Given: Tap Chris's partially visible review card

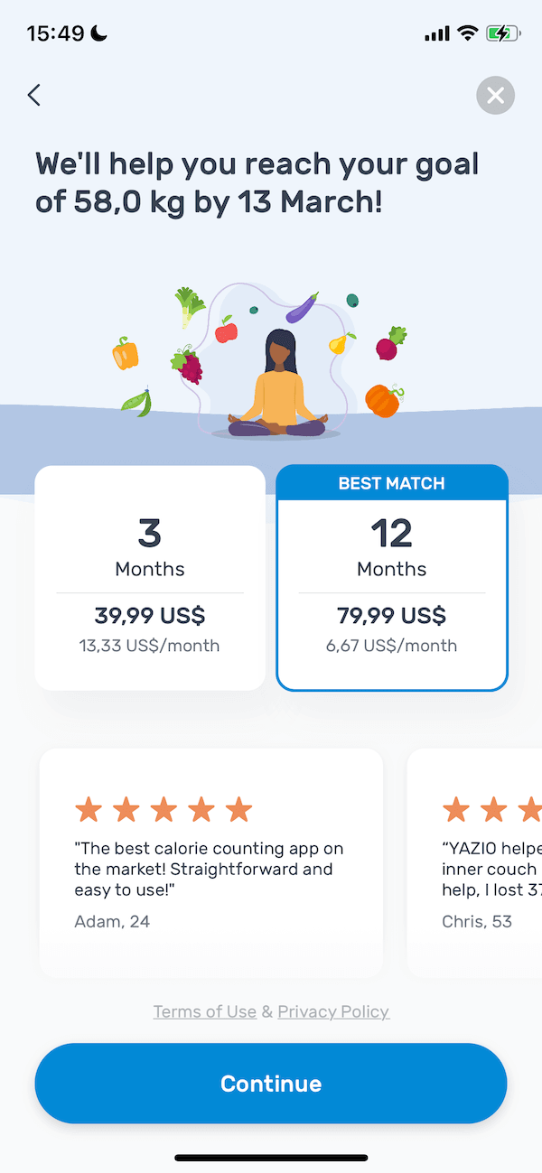Looking at the screenshot, I should pos(475,862).
